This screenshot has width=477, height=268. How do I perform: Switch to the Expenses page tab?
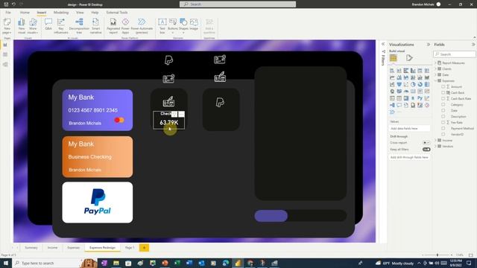pyautogui.click(x=73, y=248)
